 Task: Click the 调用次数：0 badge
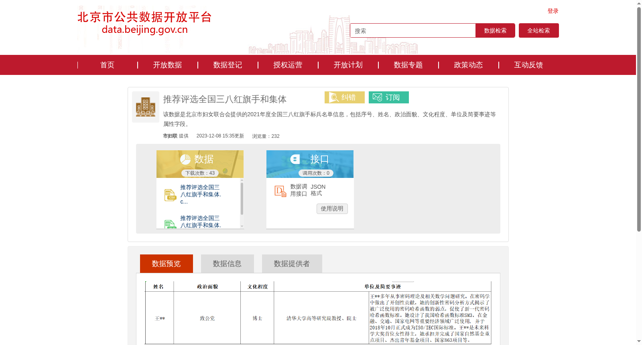(x=316, y=173)
